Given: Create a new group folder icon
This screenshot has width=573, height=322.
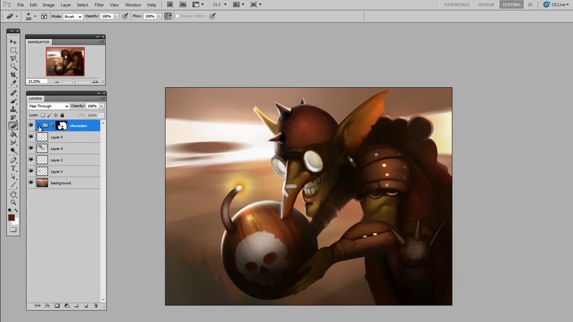Looking at the screenshot, I should [76, 306].
